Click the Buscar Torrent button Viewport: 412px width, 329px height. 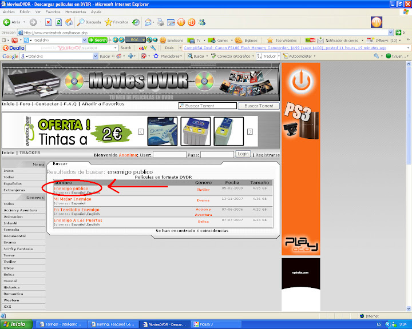point(259,106)
